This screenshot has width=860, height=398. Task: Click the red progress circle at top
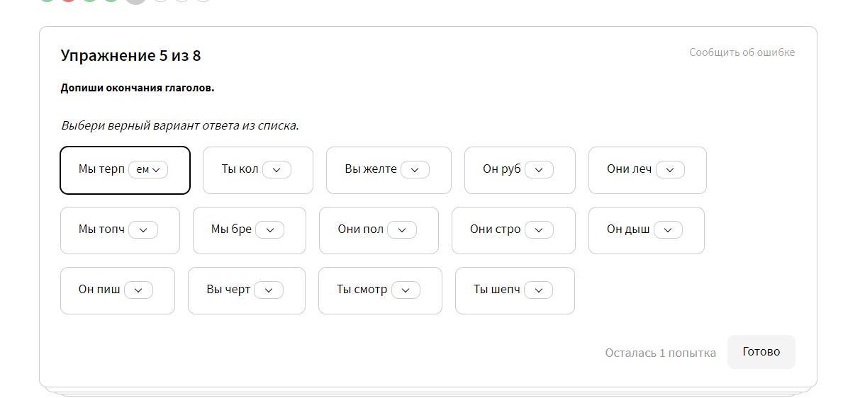pos(68,1)
